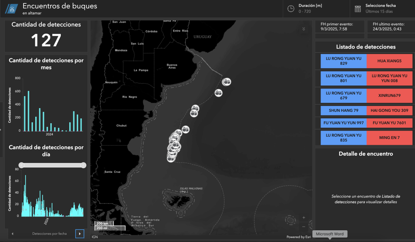Collapse the map panel with double chevron
The image size is (415, 242).
304,29
